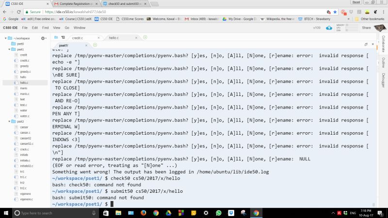Click the pane layout icon before credit.c tab

pyautogui.click(x=63, y=38)
